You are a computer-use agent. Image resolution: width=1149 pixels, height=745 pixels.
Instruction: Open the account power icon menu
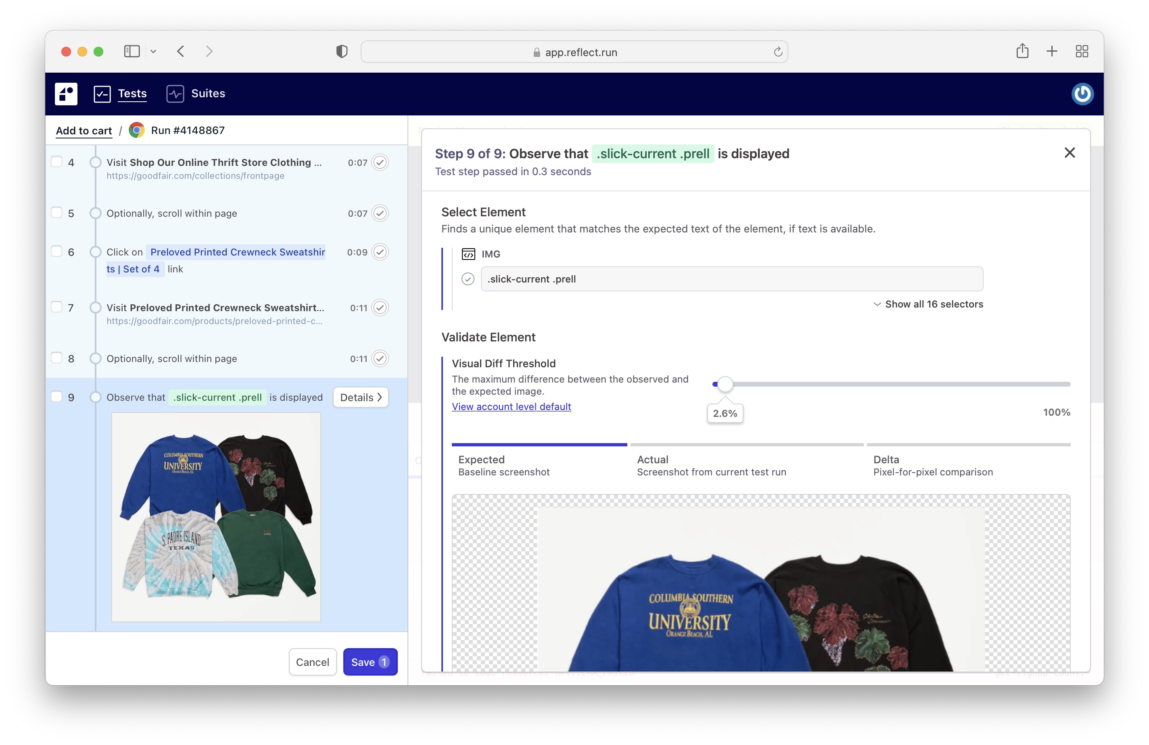(1082, 94)
